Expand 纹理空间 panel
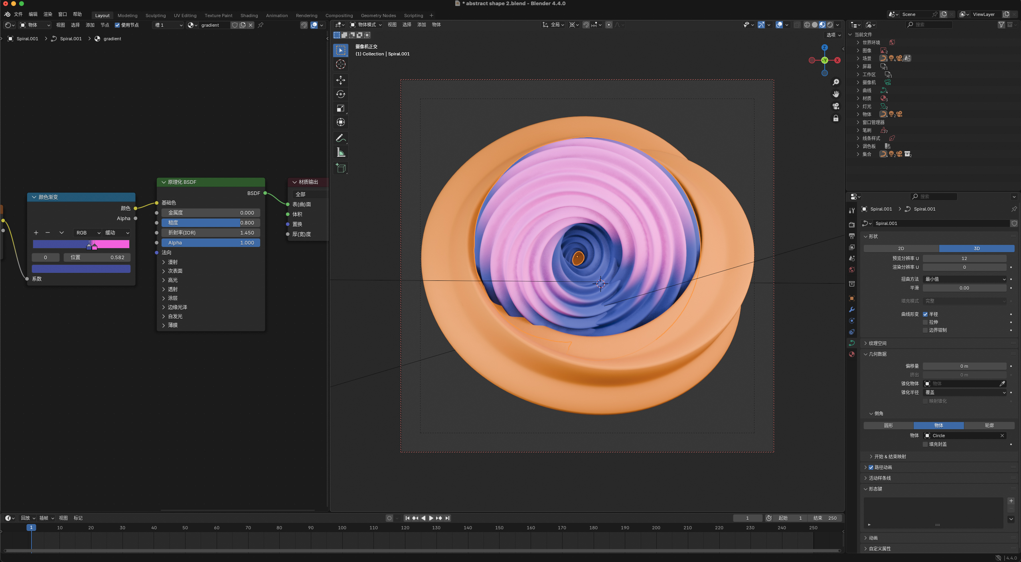This screenshot has height=562, width=1021. tap(877, 343)
